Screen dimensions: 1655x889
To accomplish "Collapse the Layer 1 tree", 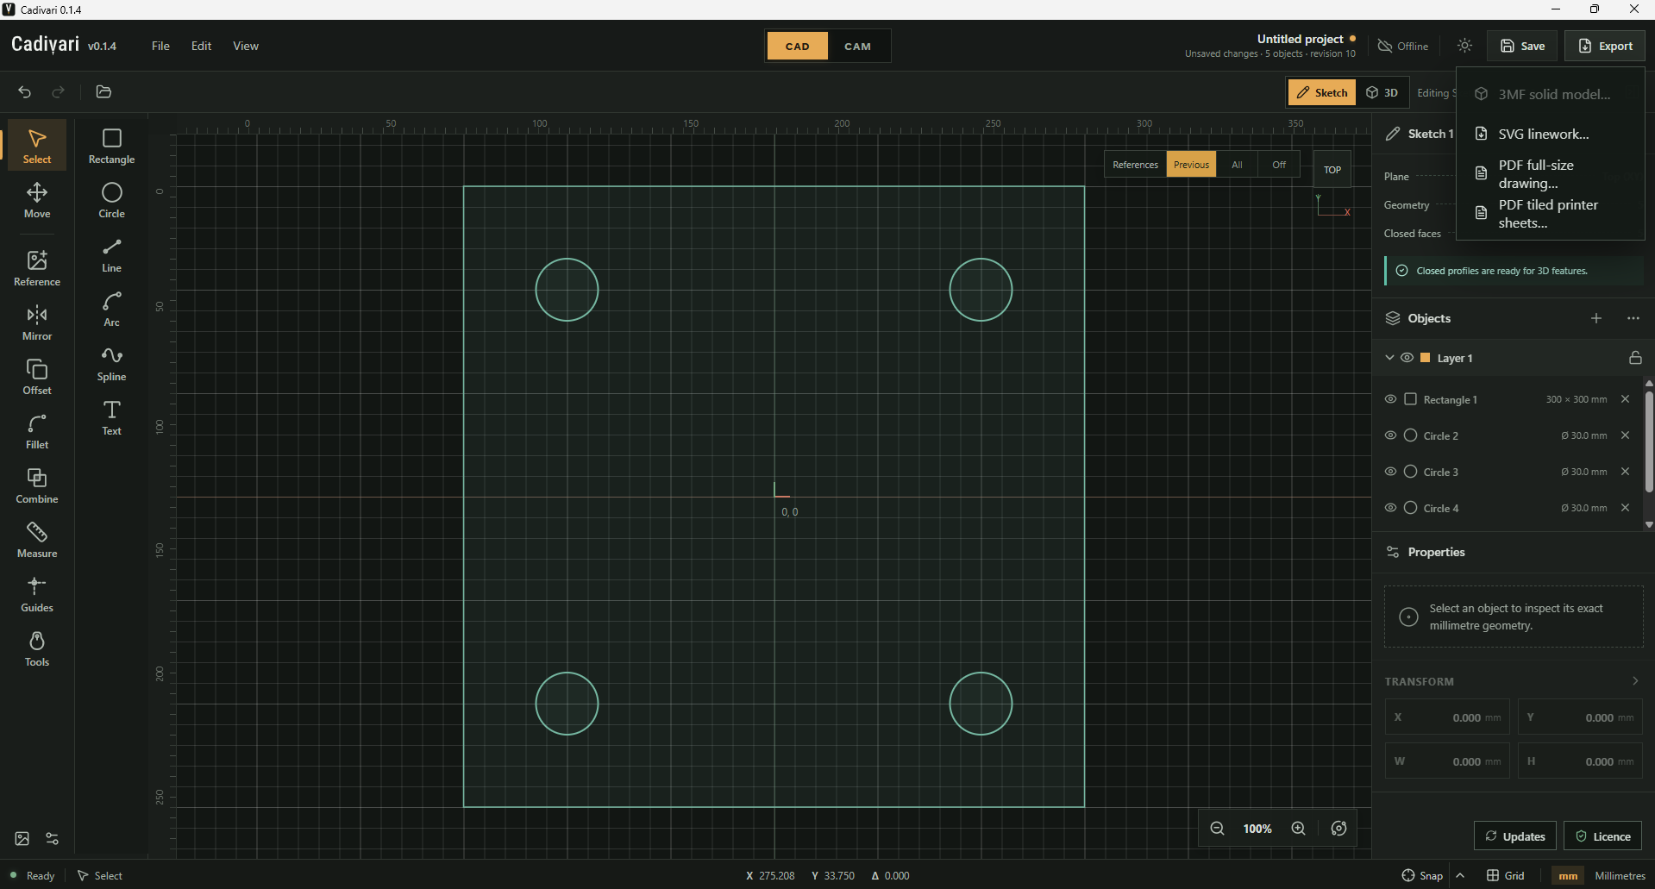I will 1389,358.
